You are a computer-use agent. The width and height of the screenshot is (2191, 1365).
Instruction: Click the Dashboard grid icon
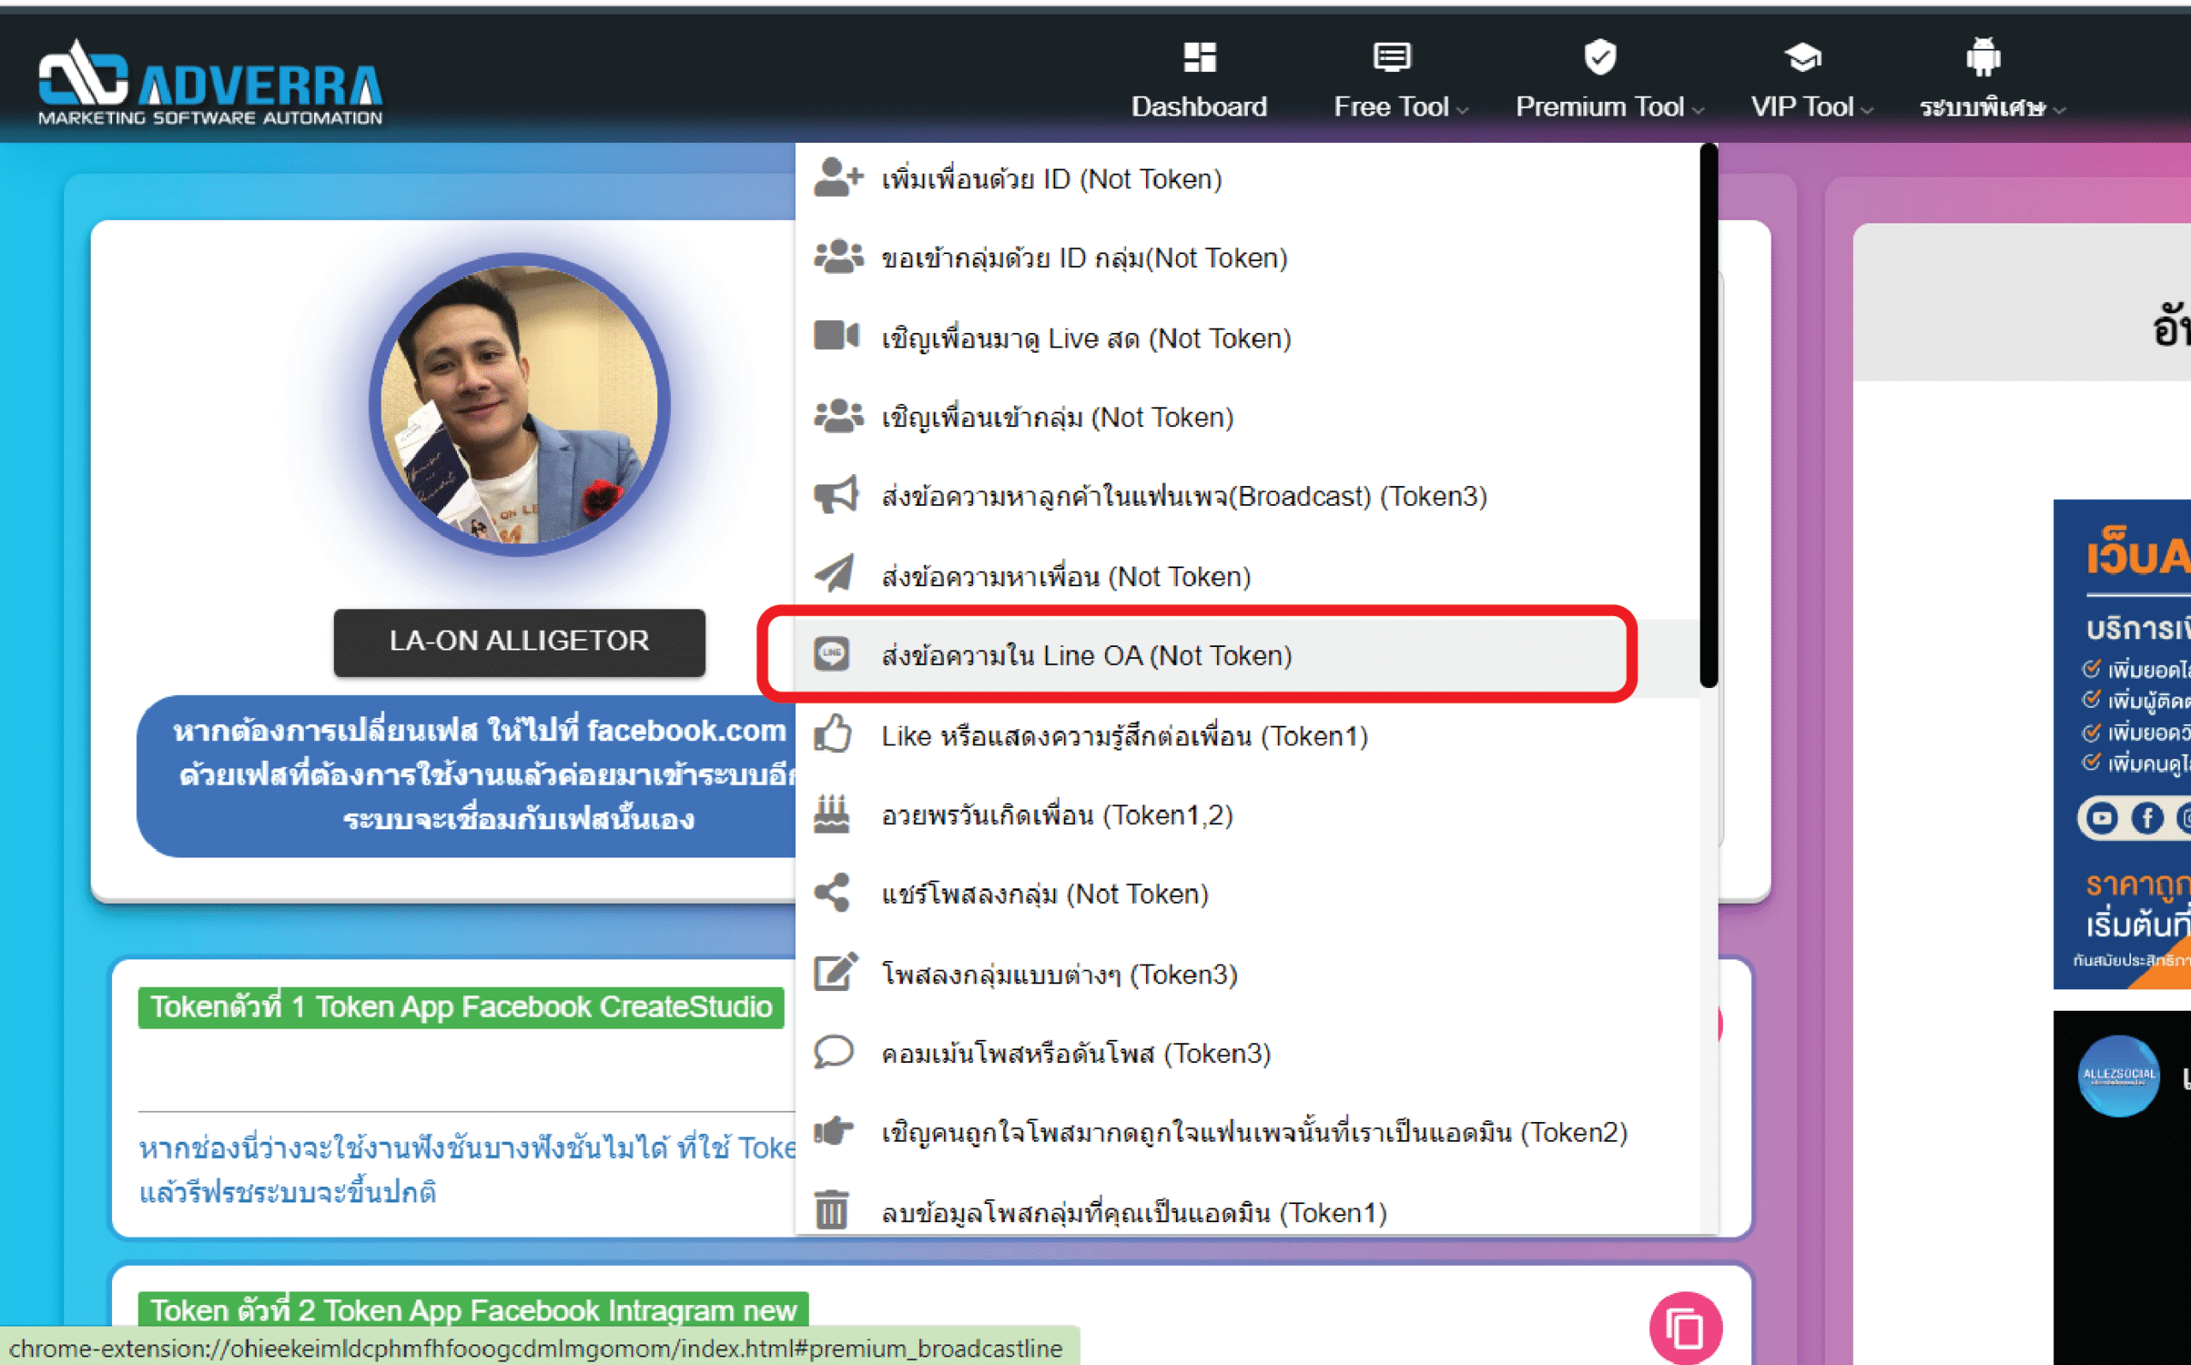coord(1199,58)
